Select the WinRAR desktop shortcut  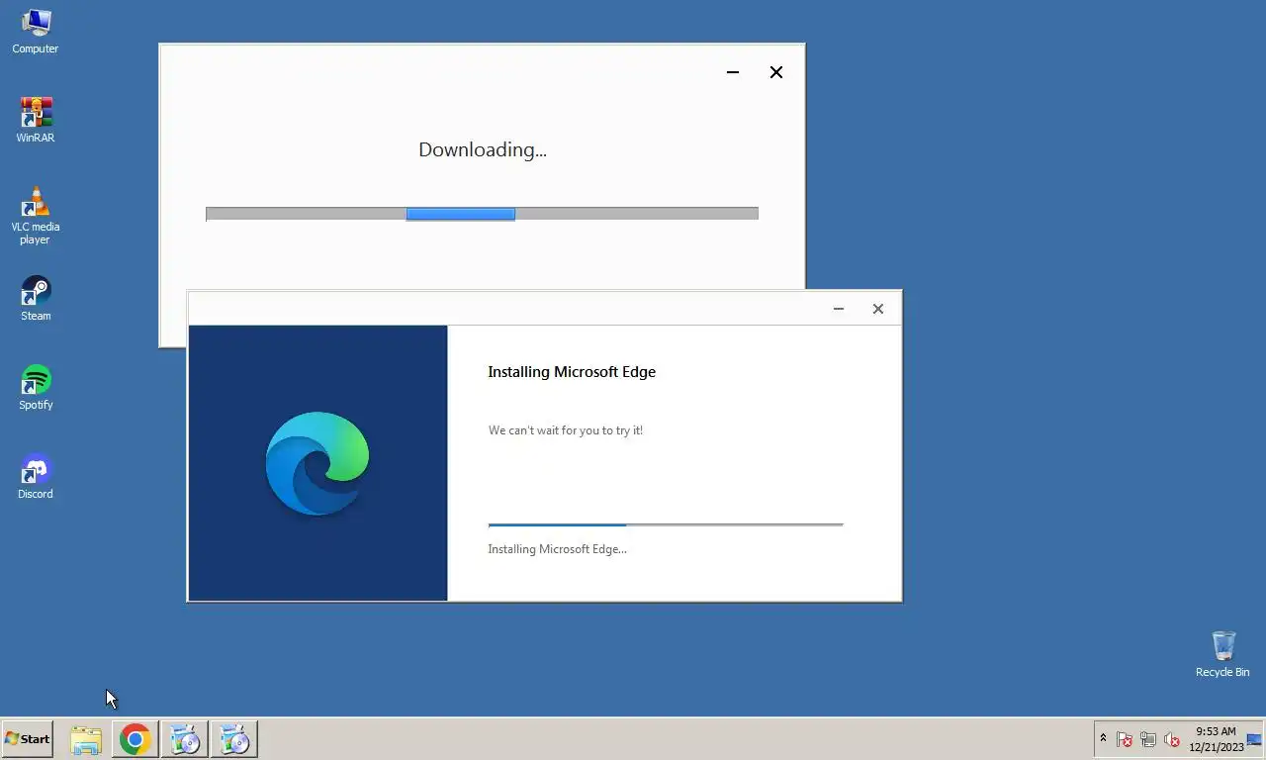36,120
